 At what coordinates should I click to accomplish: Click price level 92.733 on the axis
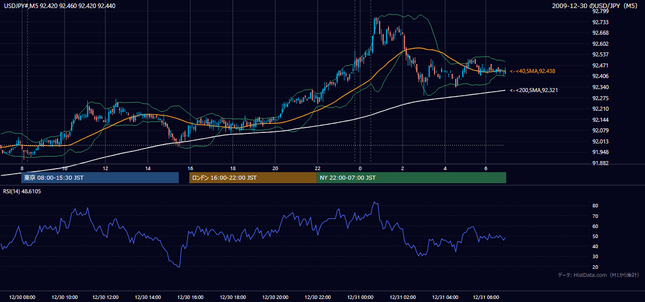tap(600, 22)
